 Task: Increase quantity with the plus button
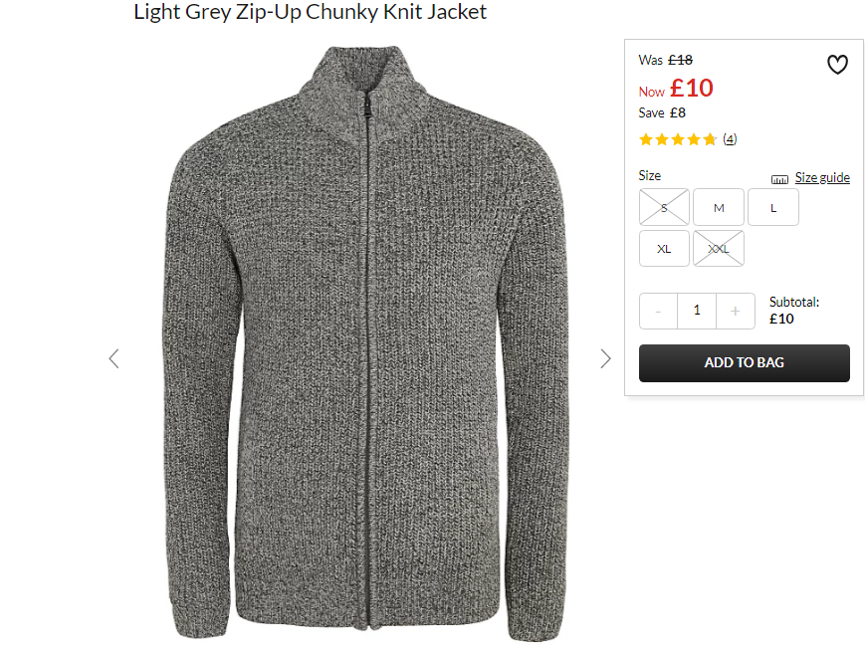736,312
